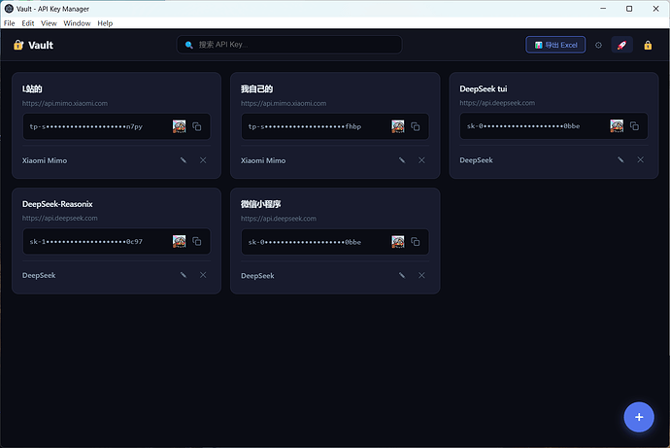Edit the 微信小程序 entry
The image size is (670, 448).
point(402,276)
